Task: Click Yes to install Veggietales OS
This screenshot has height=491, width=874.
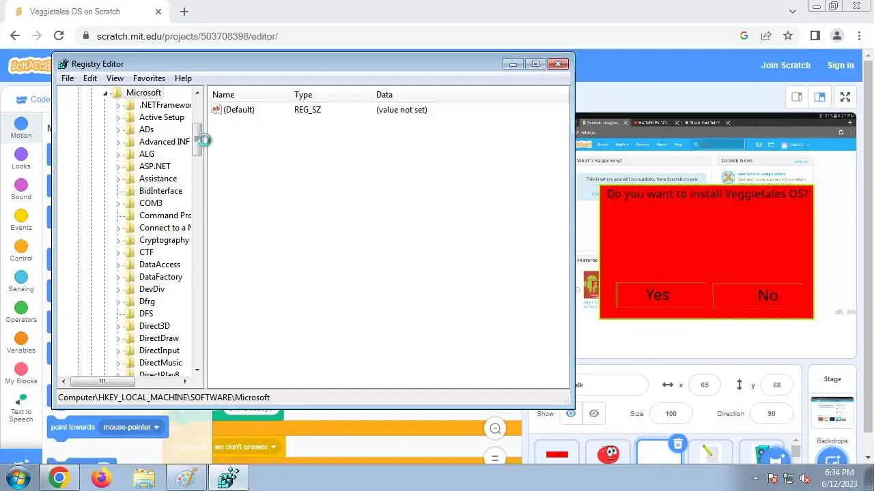Action: click(x=661, y=295)
